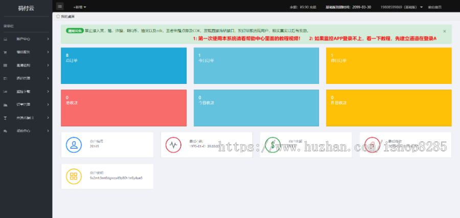Select the 1970-01-01 heartbeat timestamp
The height and width of the screenshot is (218, 460).
click(x=204, y=146)
